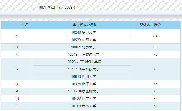Click the score 80 cell
Viewport: 182px width, 111px height.
155,47
